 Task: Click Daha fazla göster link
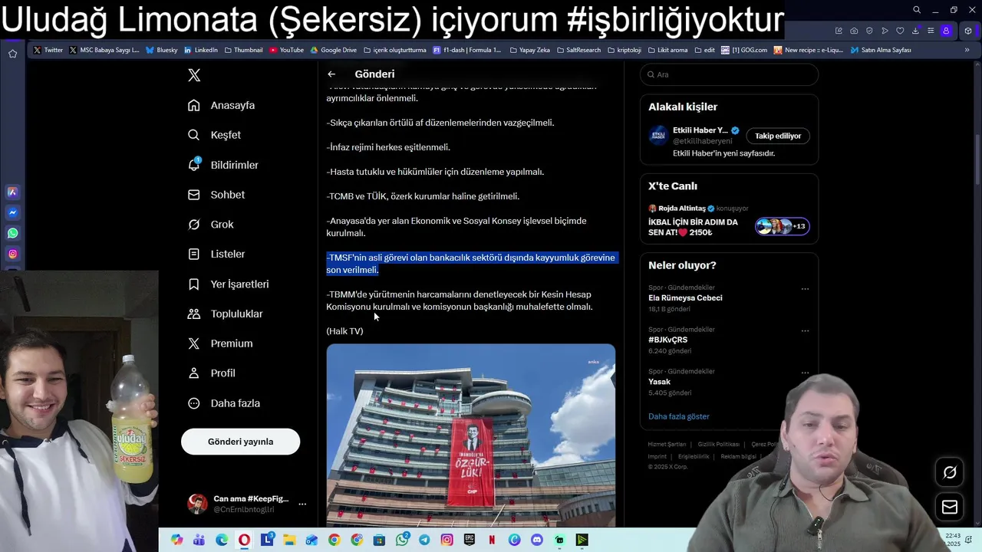[679, 416]
